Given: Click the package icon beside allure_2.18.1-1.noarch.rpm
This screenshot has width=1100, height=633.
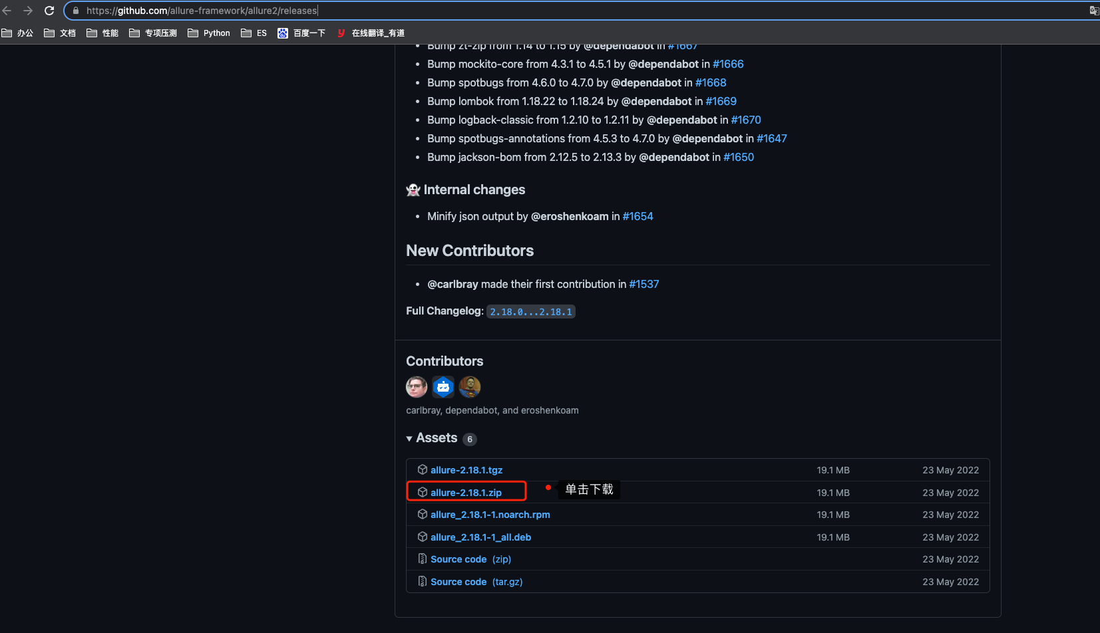Looking at the screenshot, I should click(x=423, y=514).
